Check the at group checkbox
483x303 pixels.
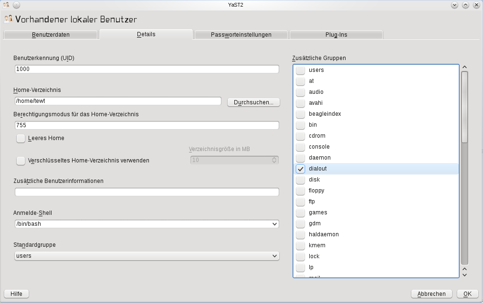tap(300, 81)
